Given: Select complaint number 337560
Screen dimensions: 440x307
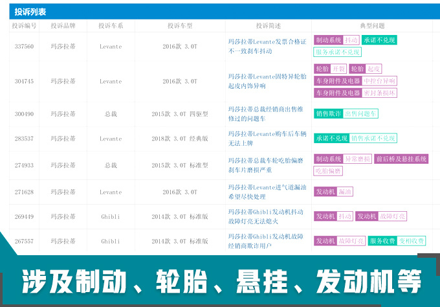Looking at the screenshot, I should coord(24,46).
